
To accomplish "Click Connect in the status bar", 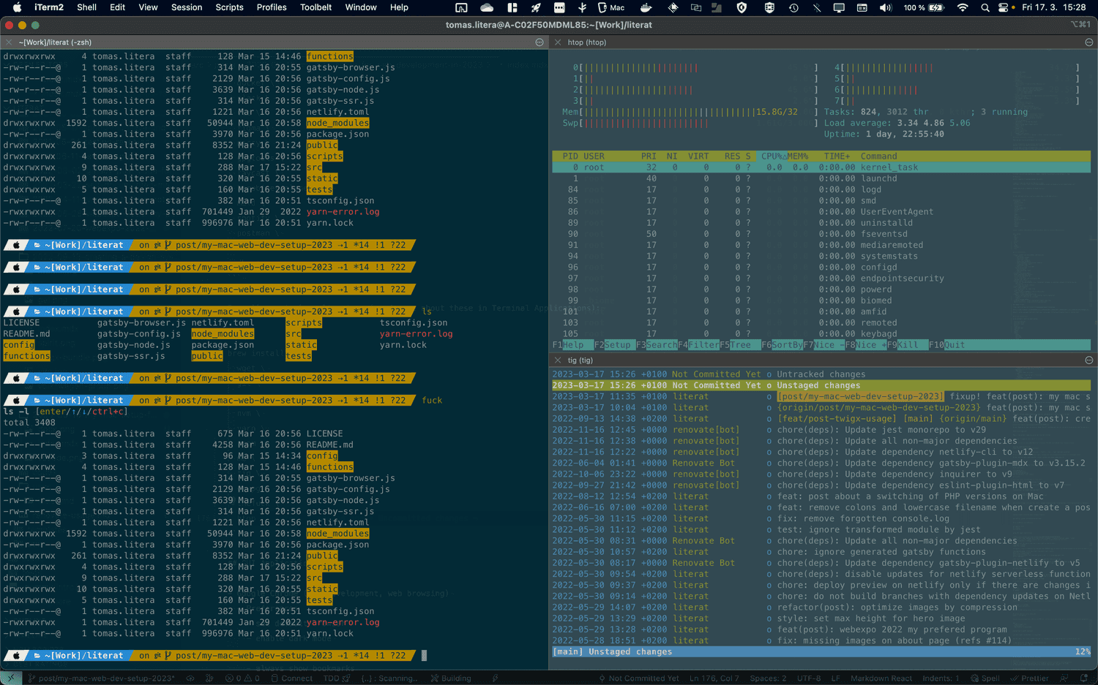I will [x=291, y=678].
